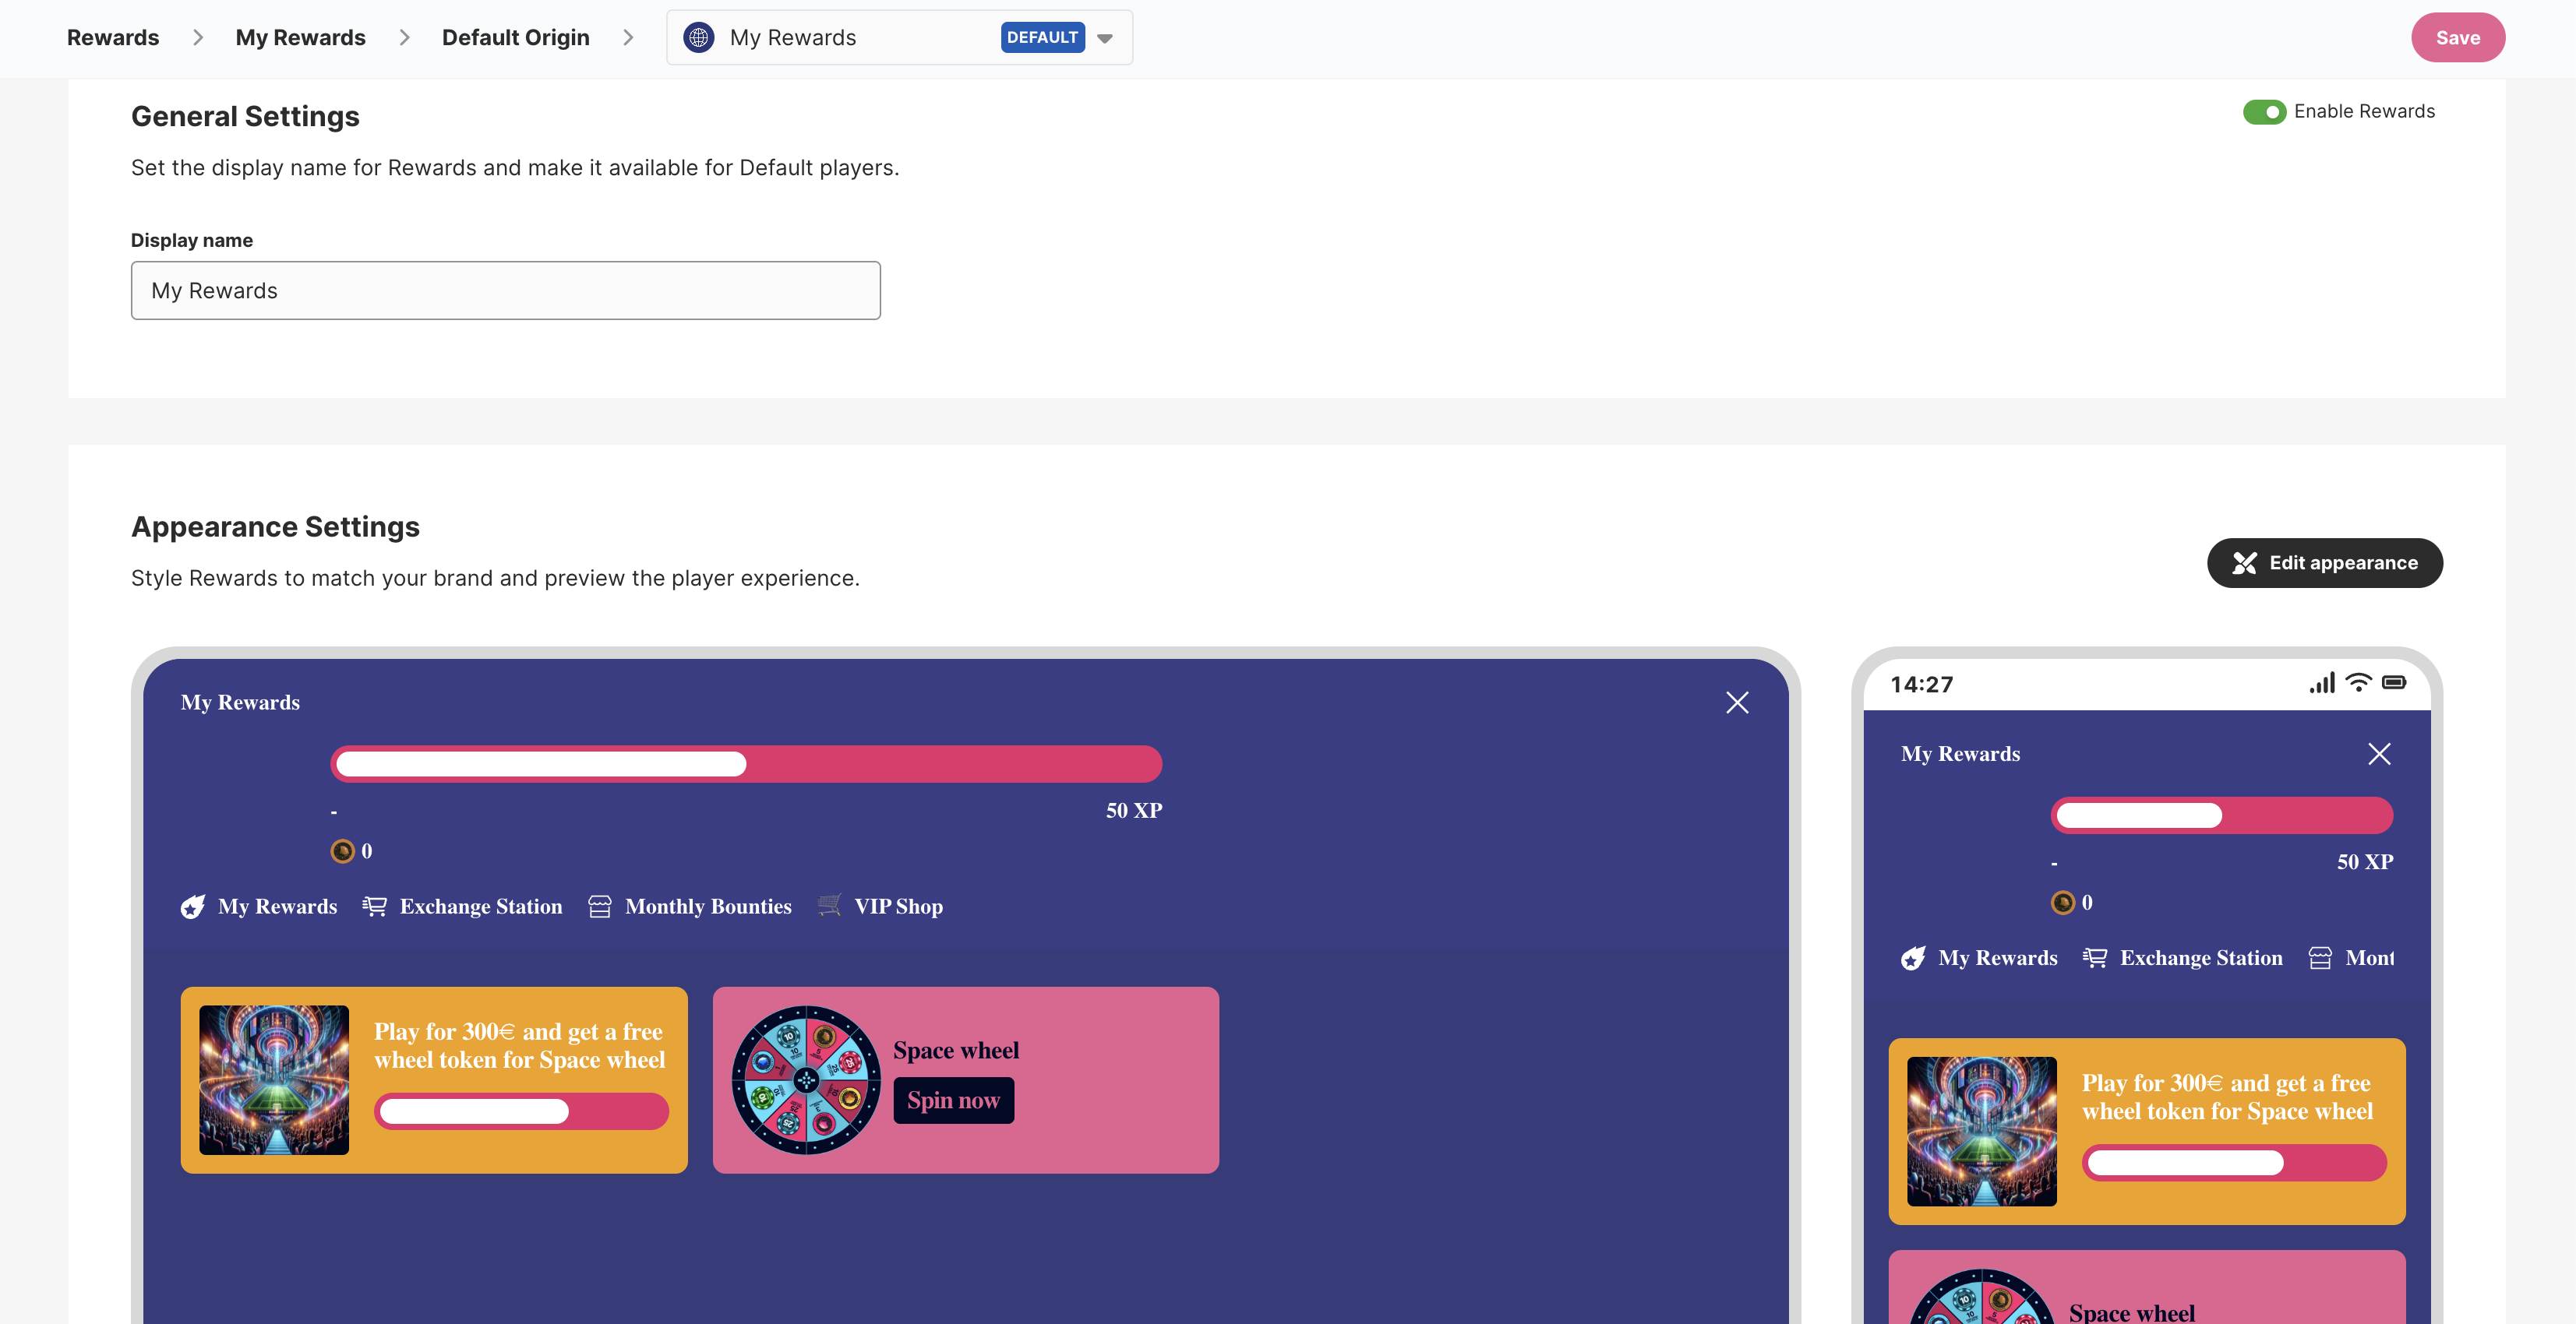The width and height of the screenshot is (2576, 1324).
Task: Select Monthly Bounties tab in the desktop preview
Action: [x=707, y=907]
